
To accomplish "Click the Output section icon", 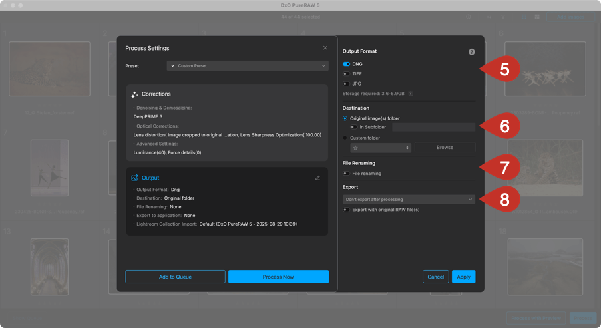I will point(134,178).
